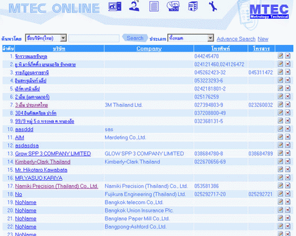Edit row 1 with phone 044245470
This screenshot has width=296, height=236.
(x=280, y=56)
